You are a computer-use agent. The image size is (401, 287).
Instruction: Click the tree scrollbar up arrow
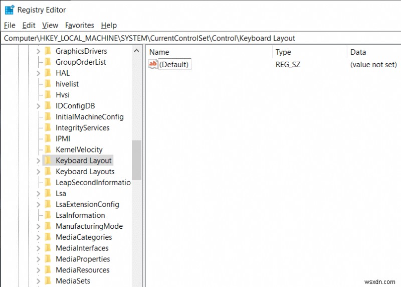click(136, 51)
